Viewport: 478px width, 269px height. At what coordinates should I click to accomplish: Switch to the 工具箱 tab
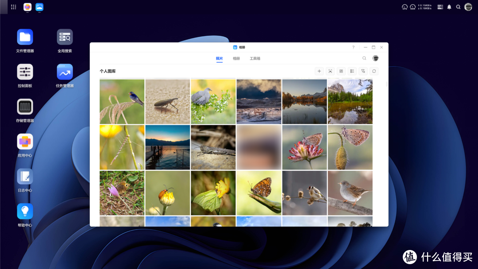click(255, 58)
